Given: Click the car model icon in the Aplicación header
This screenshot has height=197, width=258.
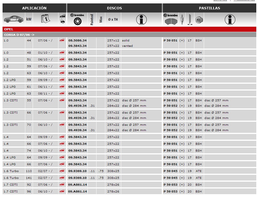Looking at the screenshot, I should (14, 19).
